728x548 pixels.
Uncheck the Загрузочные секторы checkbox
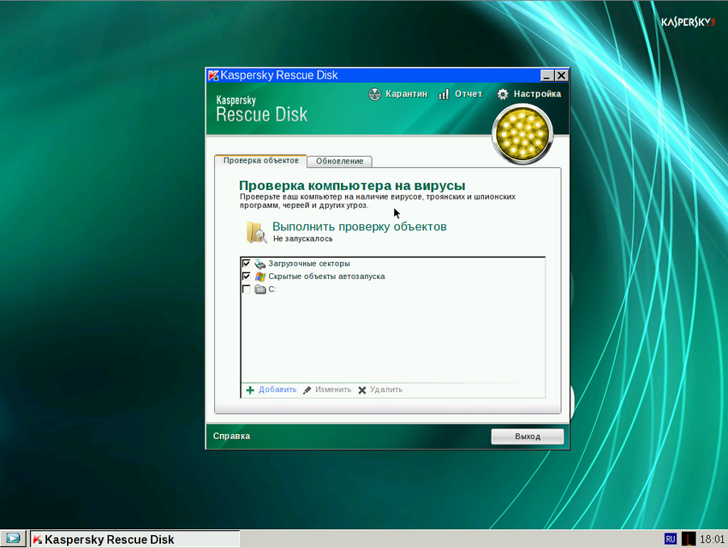[x=247, y=264]
